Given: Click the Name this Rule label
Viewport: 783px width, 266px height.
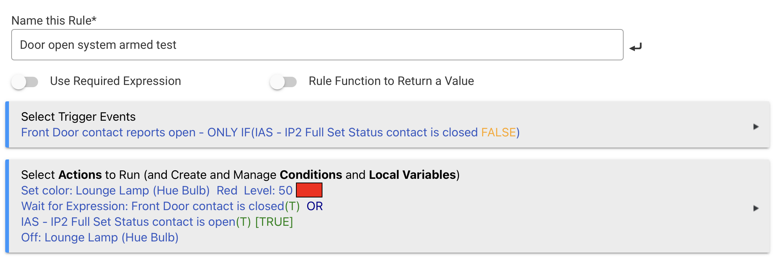Looking at the screenshot, I should (x=54, y=20).
